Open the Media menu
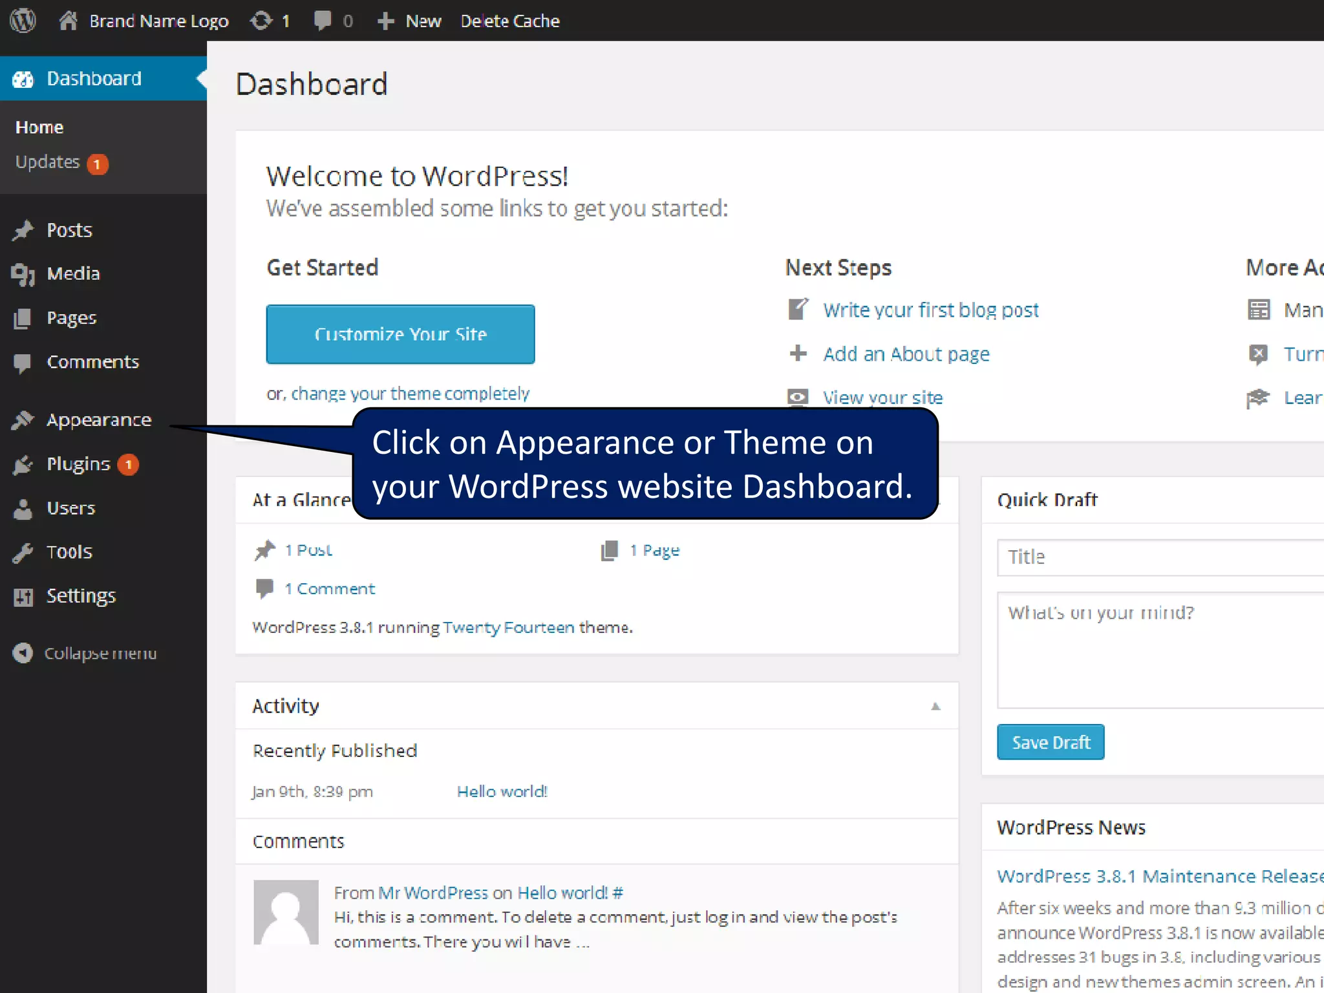1324x993 pixels. (74, 274)
